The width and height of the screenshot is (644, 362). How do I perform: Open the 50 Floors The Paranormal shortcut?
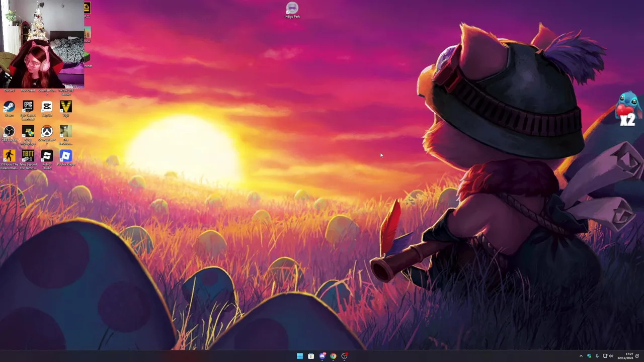pos(9,160)
